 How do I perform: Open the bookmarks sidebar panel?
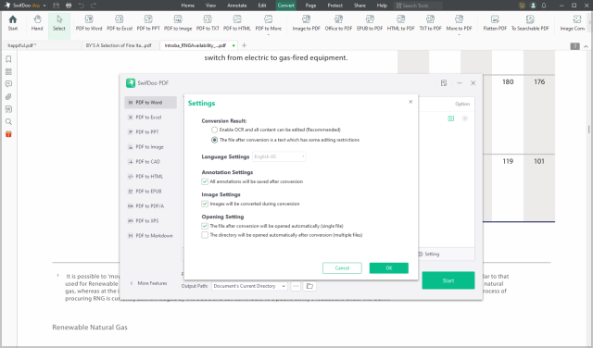pos(8,59)
